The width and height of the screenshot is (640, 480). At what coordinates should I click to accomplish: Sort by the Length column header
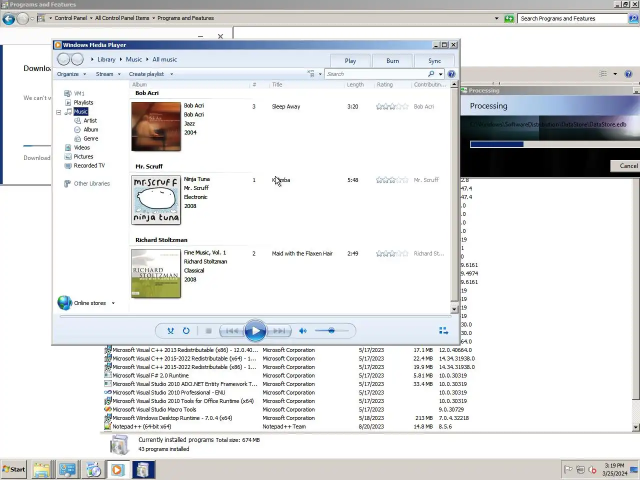pyautogui.click(x=355, y=84)
